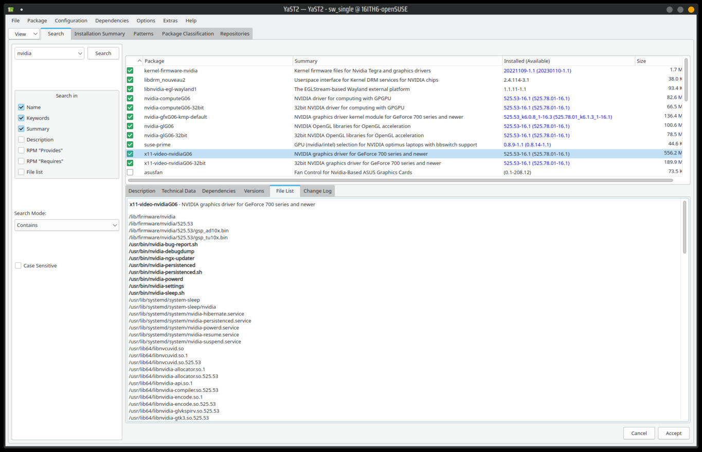This screenshot has width=702, height=452.
Task: Toggle status checkbox for libdrm_nouveau2
Action: (130, 80)
